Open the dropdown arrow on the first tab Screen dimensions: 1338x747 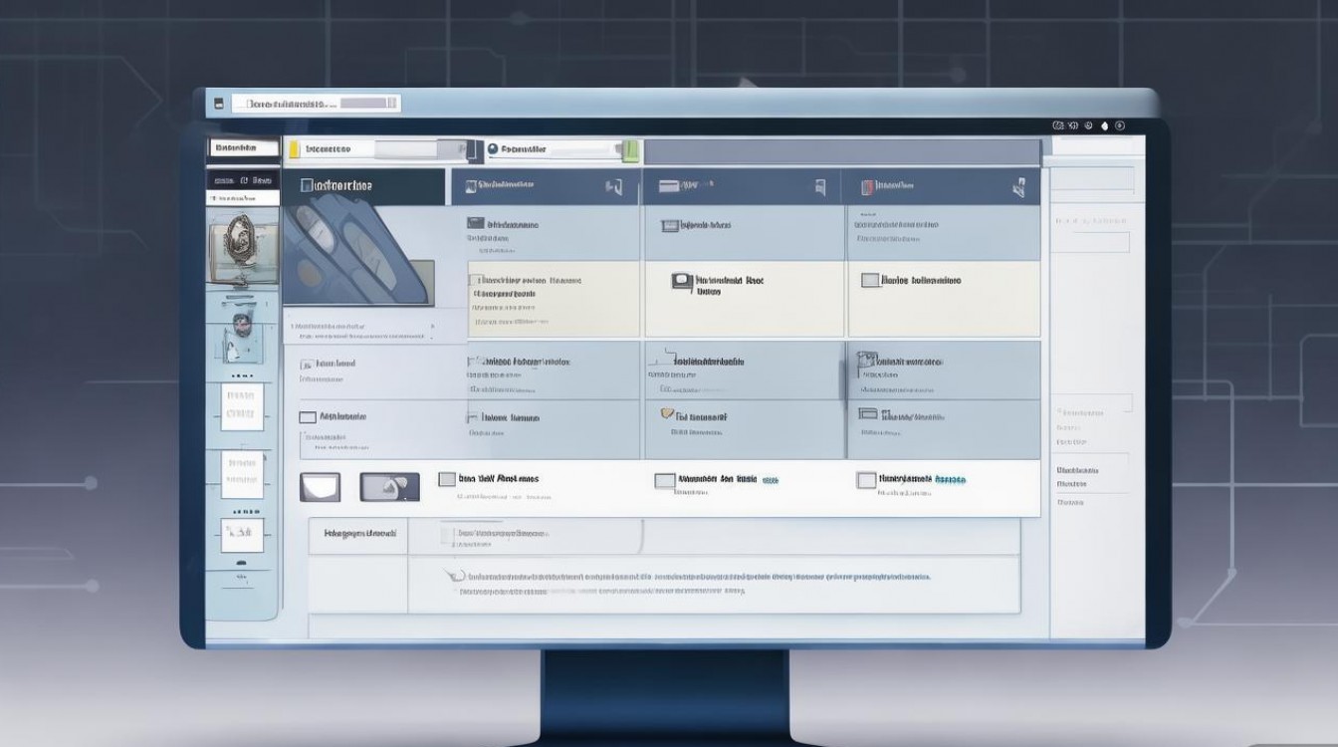462,149
